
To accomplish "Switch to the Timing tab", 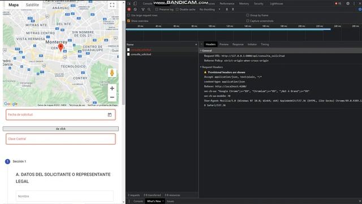I will tap(265, 44).
